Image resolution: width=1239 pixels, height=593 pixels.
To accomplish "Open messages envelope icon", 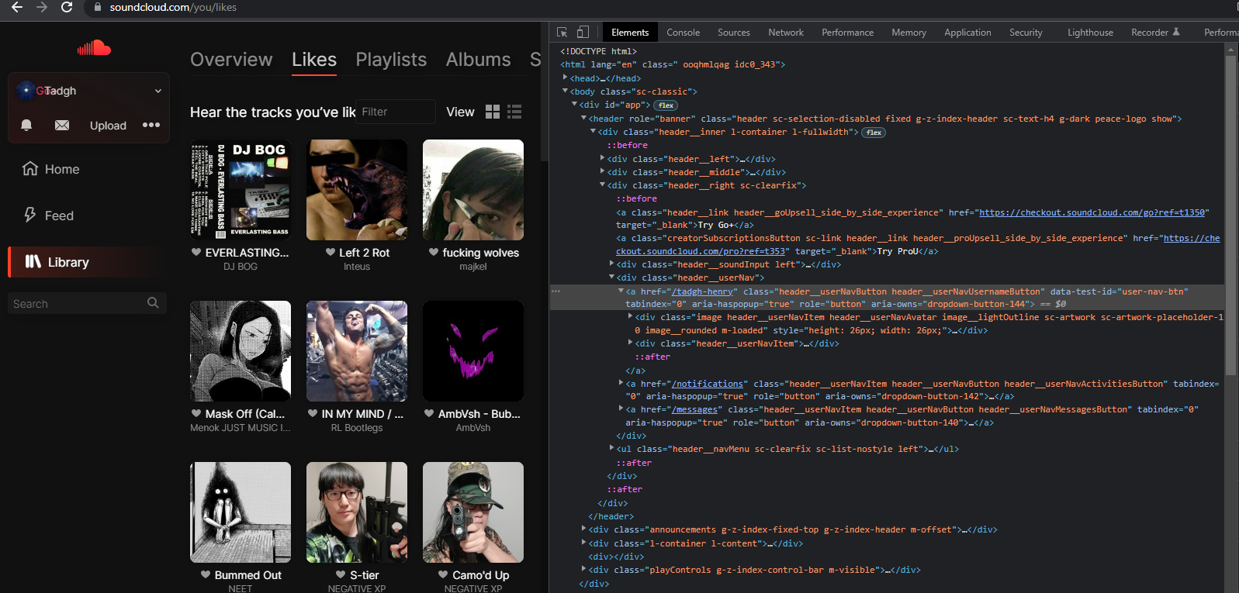I will coord(62,125).
